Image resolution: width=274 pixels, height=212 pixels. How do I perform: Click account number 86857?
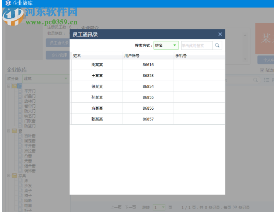click(x=148, y=119)
